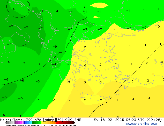Pick the cyan swatch in the temperature legend
The height and width of the screenshot is (126, 164).
(x=31, y=123)
